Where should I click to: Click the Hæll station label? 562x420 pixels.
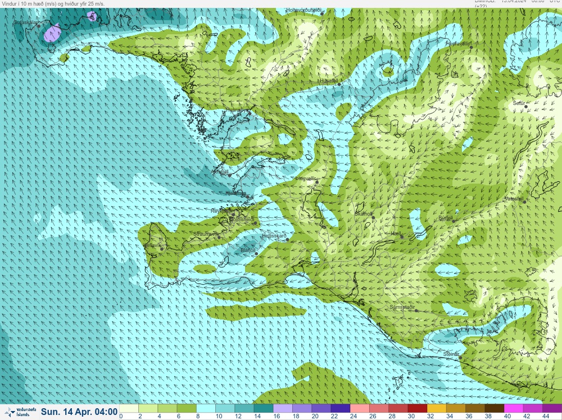[x=395, y=234]
